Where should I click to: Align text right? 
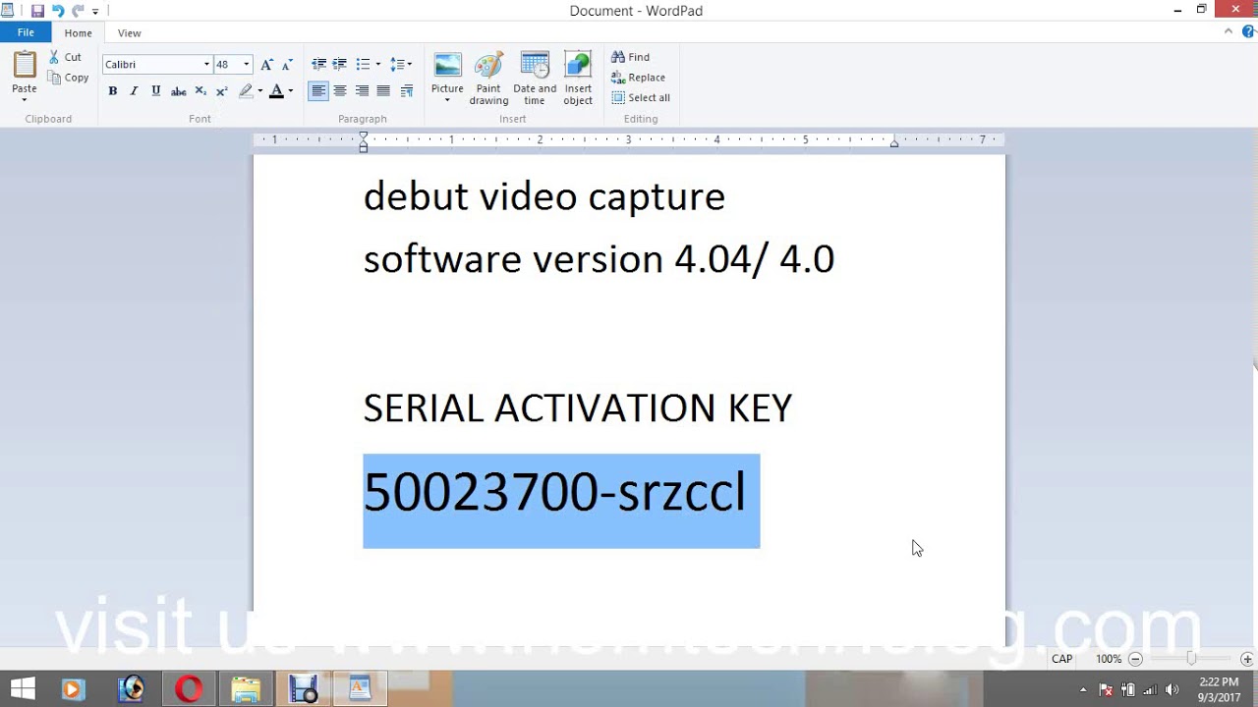[x=362, y=90]
